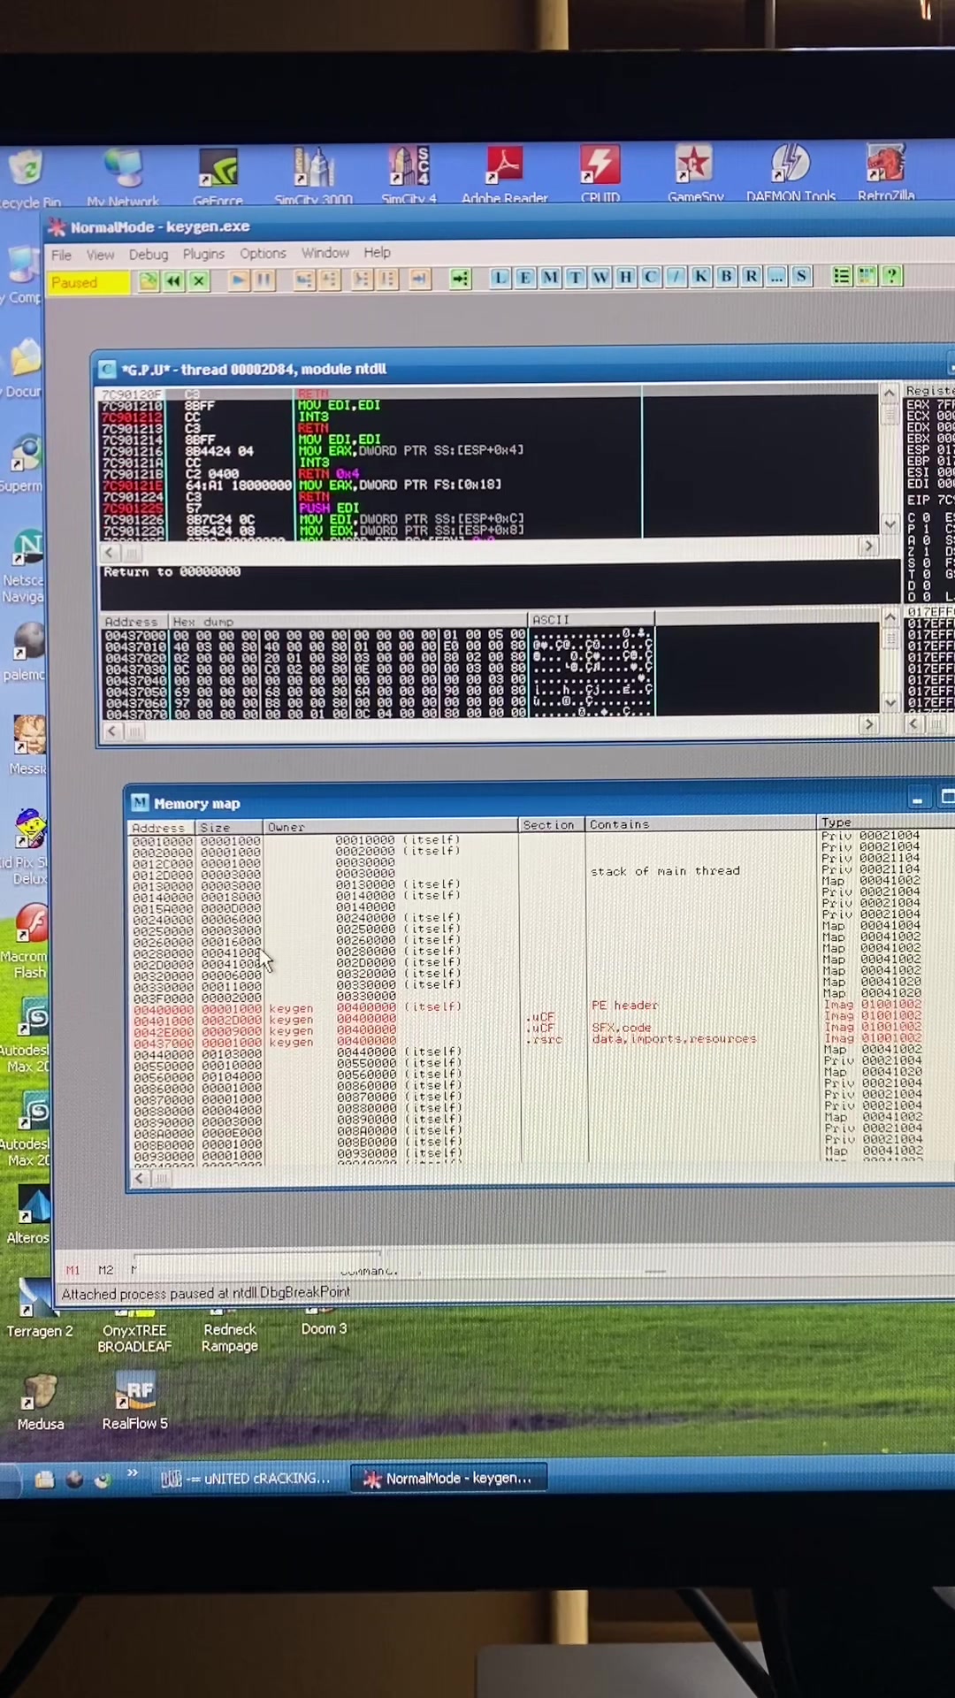955x1698 pixels.
Task: Open the View menu
Action: [100, 255]
